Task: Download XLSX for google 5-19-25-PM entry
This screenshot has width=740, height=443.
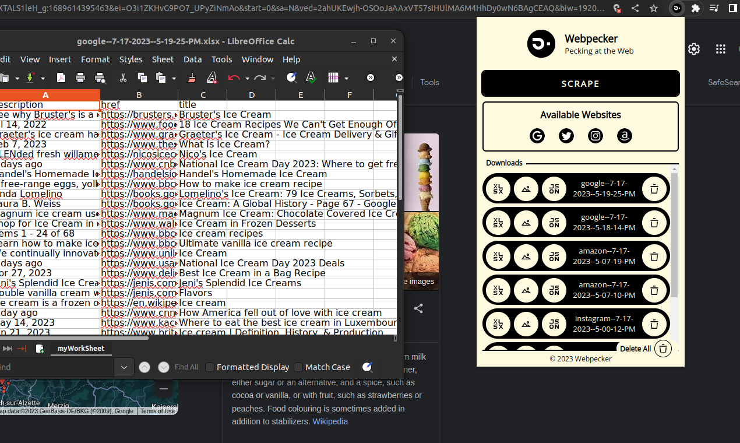Action: coord(498,189)
